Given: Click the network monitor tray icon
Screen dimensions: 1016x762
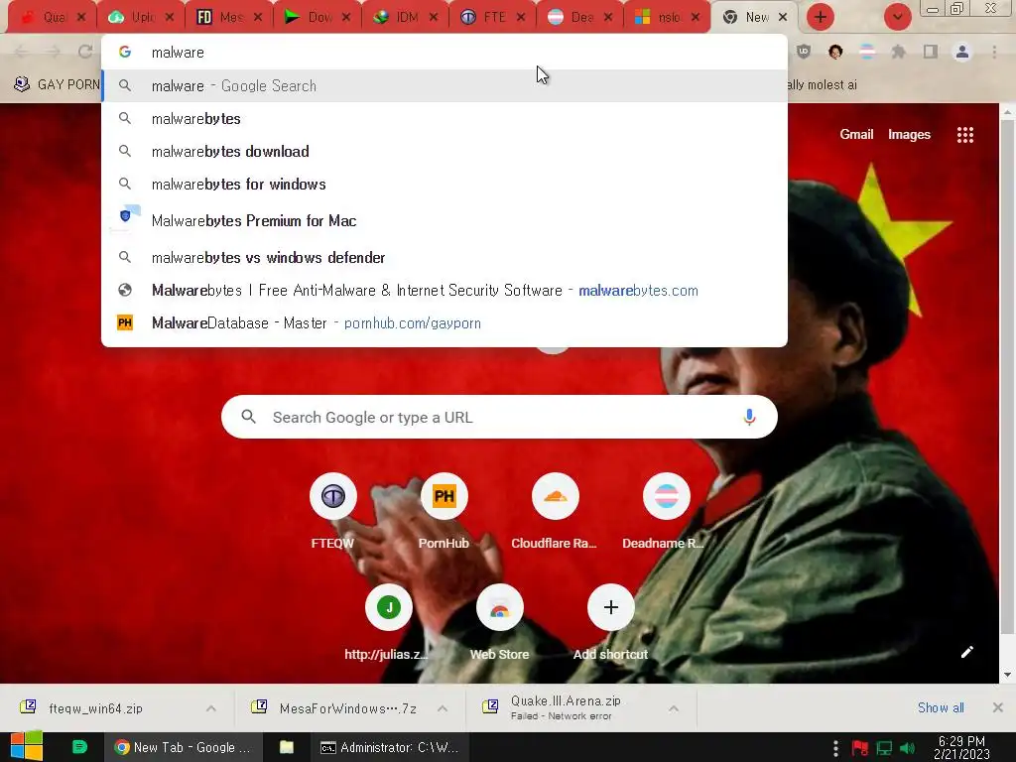Looking at the screenshot, I should [x=884, y=748].
